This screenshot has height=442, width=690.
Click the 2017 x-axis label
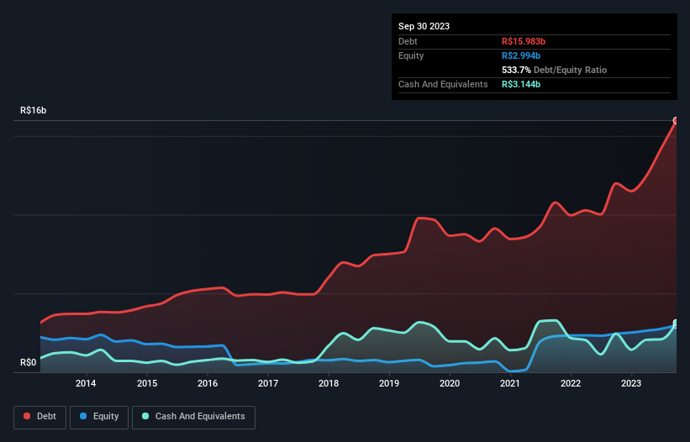tap(268, 383)
